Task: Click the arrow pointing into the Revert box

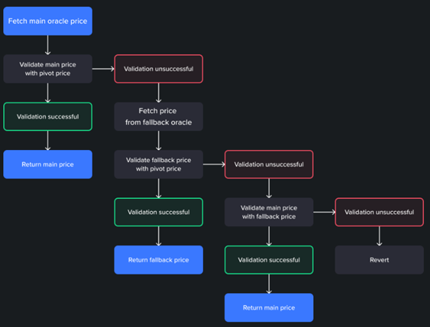Action: click(379, 236)
